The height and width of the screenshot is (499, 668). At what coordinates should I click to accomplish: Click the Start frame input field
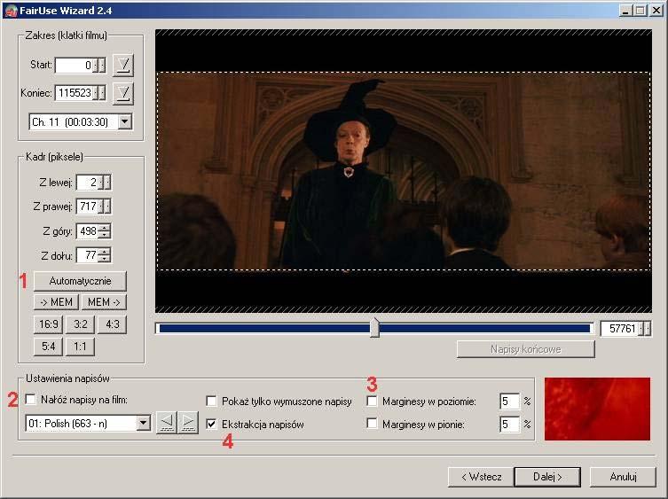75,65
